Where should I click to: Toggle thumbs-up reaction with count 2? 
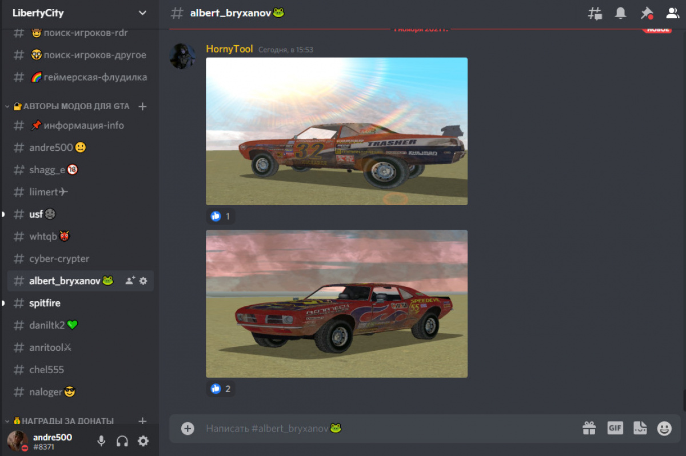point(221,389)
